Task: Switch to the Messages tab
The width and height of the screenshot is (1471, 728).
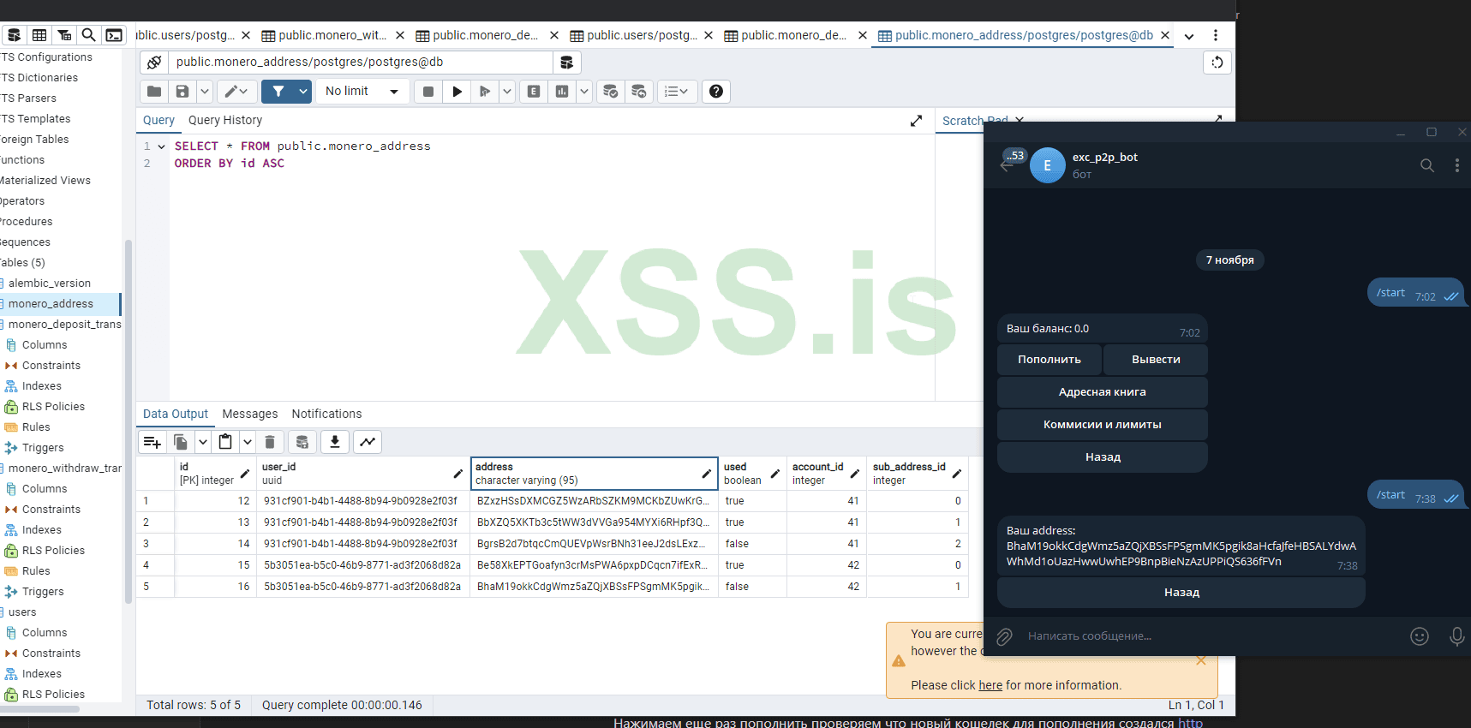Action: point(250,415)
